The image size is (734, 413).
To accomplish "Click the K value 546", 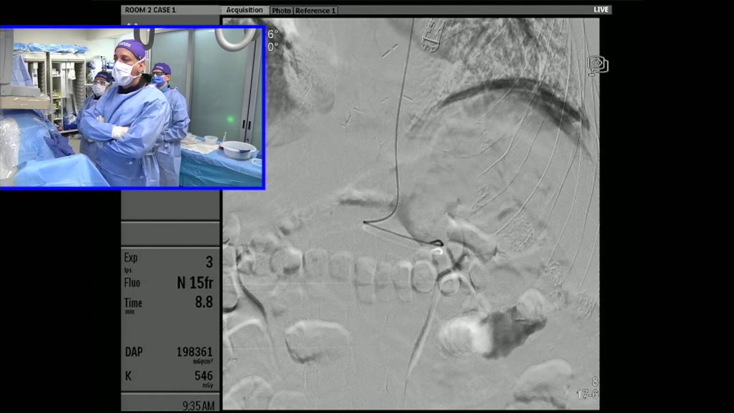I will [204, 376].
